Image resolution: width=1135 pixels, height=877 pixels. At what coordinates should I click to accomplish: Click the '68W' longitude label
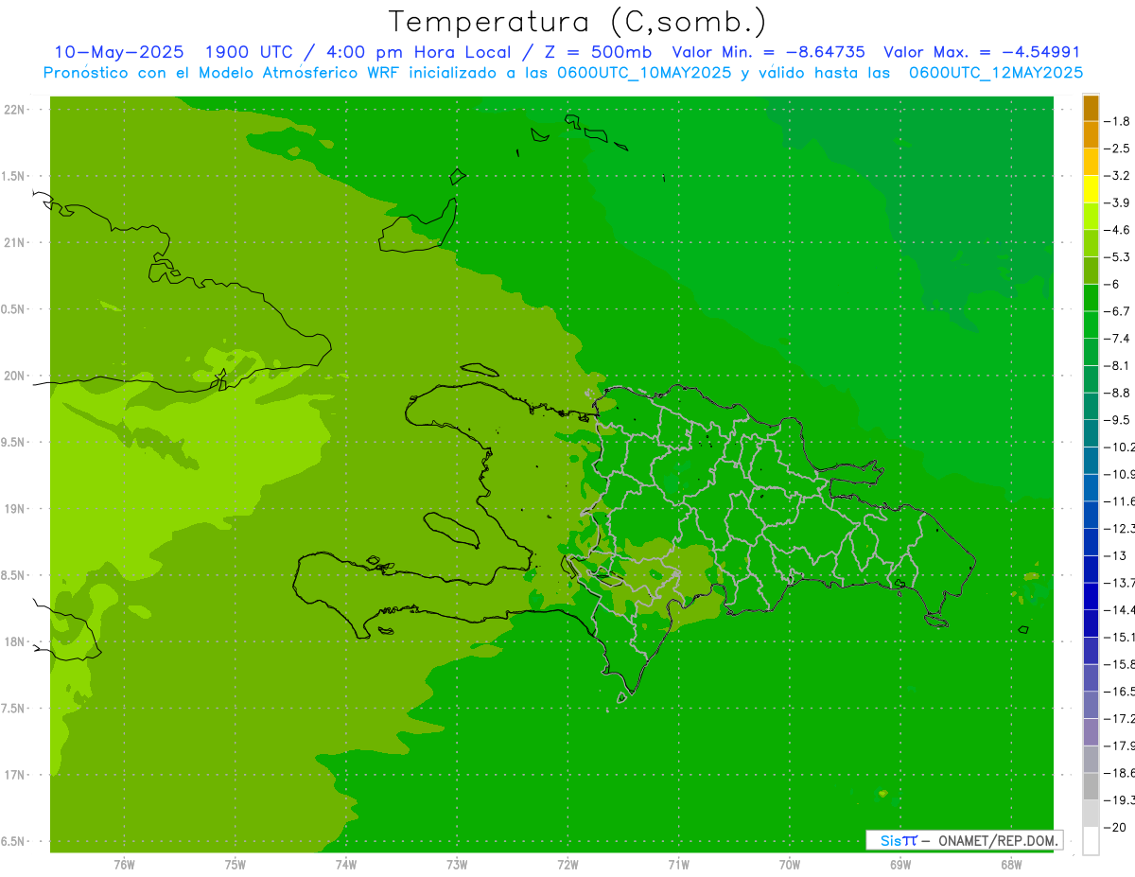[x=1010, y=864]
